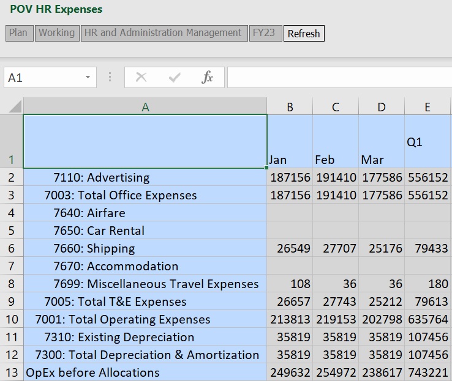Select column B header
Viewport: 452px width, 381px height.
click(290, 107)
